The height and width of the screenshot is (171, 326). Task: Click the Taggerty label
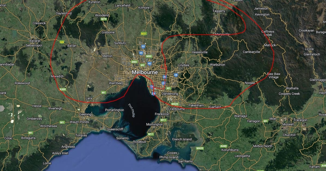click(x=219, y=11)
